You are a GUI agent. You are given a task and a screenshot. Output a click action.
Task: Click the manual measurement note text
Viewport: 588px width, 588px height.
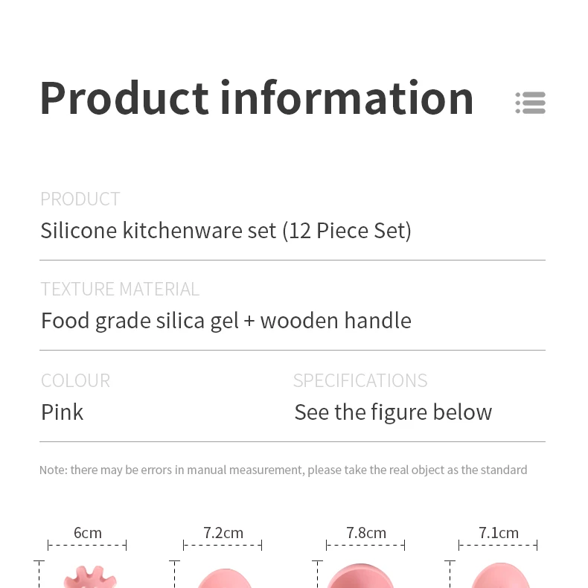point(283,470)
